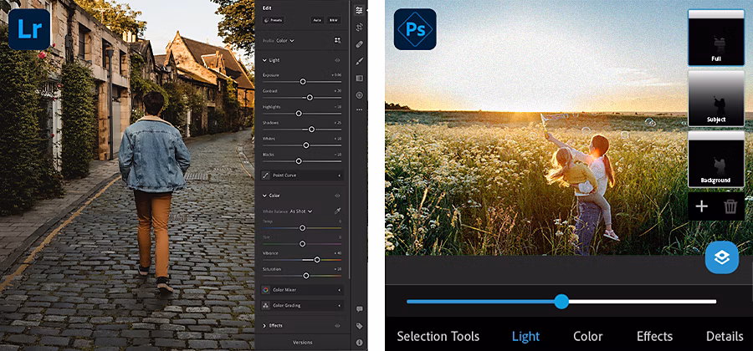Click the Color Grading circles icon

[265, 305]
